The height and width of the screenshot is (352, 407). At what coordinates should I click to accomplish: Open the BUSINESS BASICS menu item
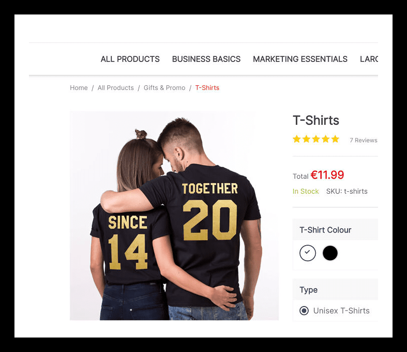coord(206,59)
